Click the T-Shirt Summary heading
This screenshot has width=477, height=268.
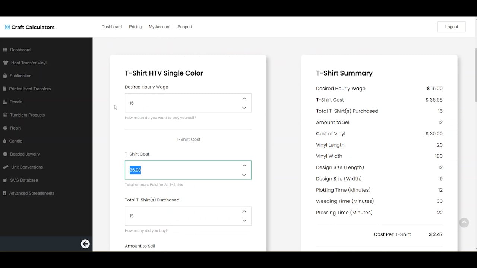coord(344,73)
